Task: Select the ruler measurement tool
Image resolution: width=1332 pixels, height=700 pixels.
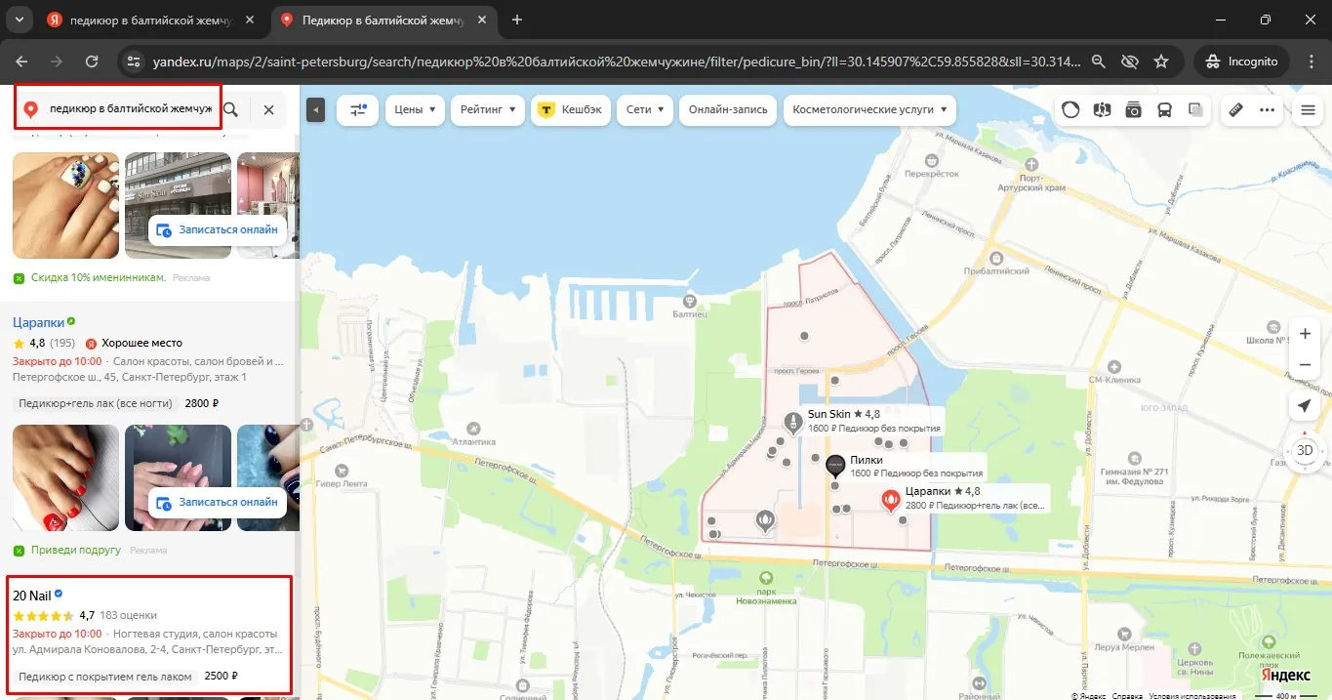Action: (1235, 110)
